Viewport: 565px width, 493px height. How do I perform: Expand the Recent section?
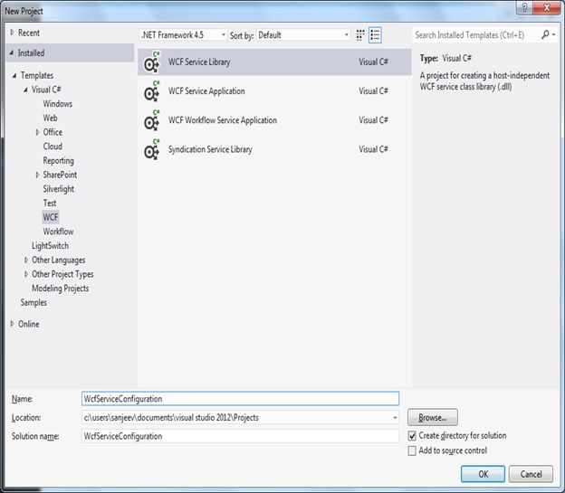13,33
